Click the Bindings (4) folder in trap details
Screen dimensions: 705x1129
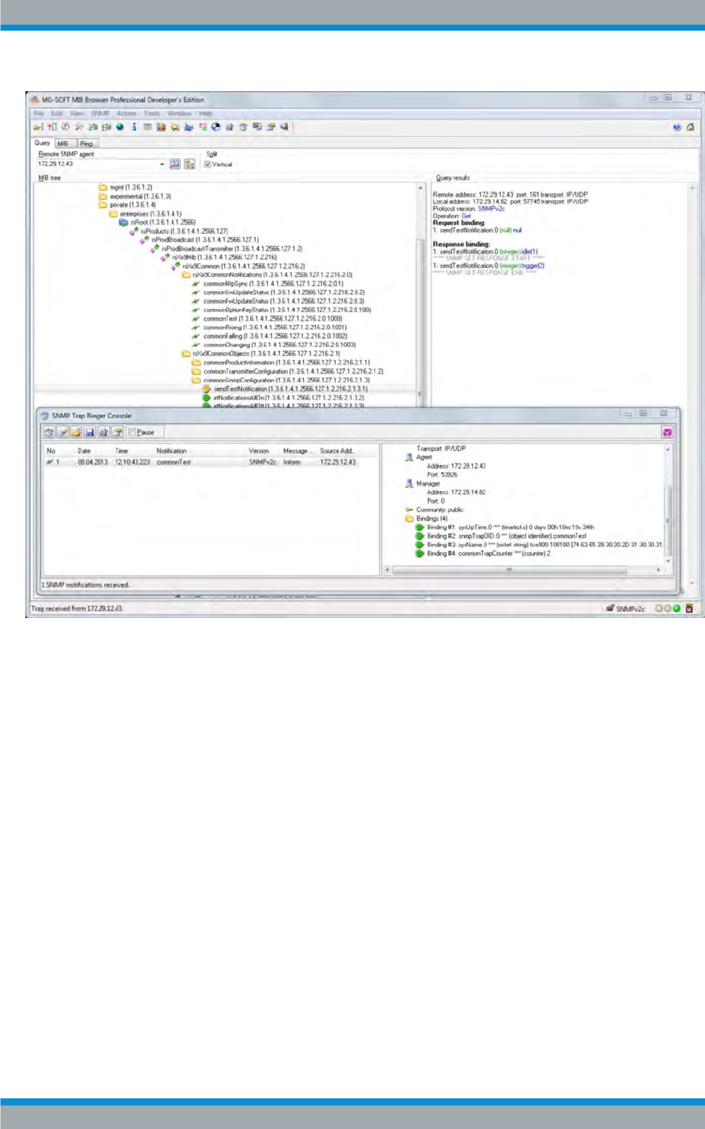pos(427,518)
